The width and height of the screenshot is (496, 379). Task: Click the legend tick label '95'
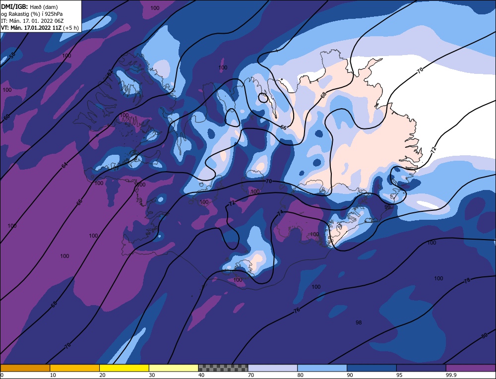(x=399, y=375)
